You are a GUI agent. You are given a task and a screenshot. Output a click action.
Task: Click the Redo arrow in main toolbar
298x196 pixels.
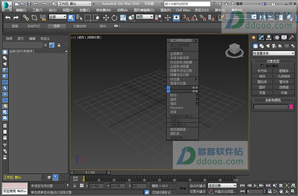click(x=16, y=18)
